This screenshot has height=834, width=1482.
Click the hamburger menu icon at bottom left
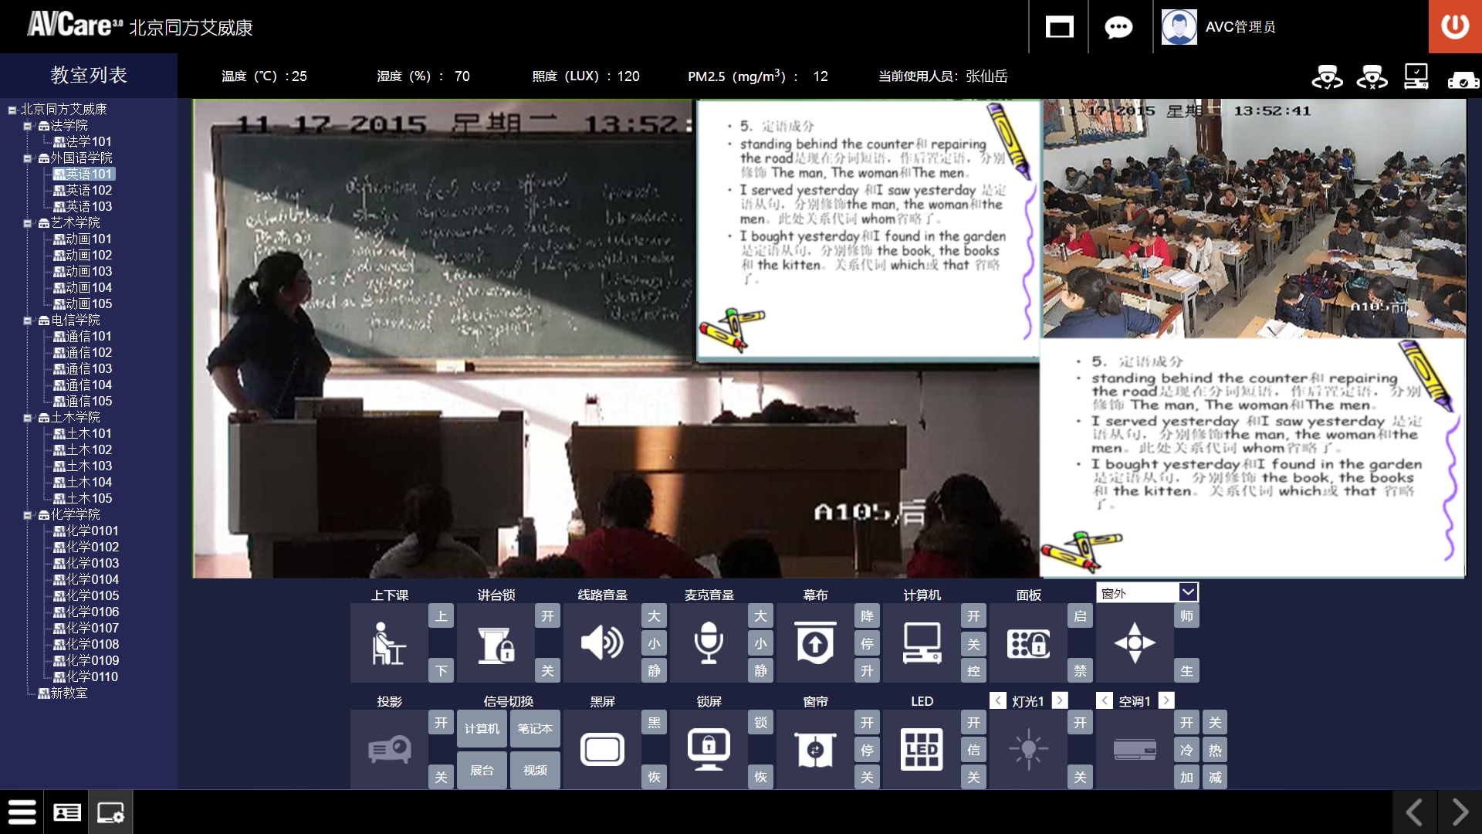click(22, 812)
